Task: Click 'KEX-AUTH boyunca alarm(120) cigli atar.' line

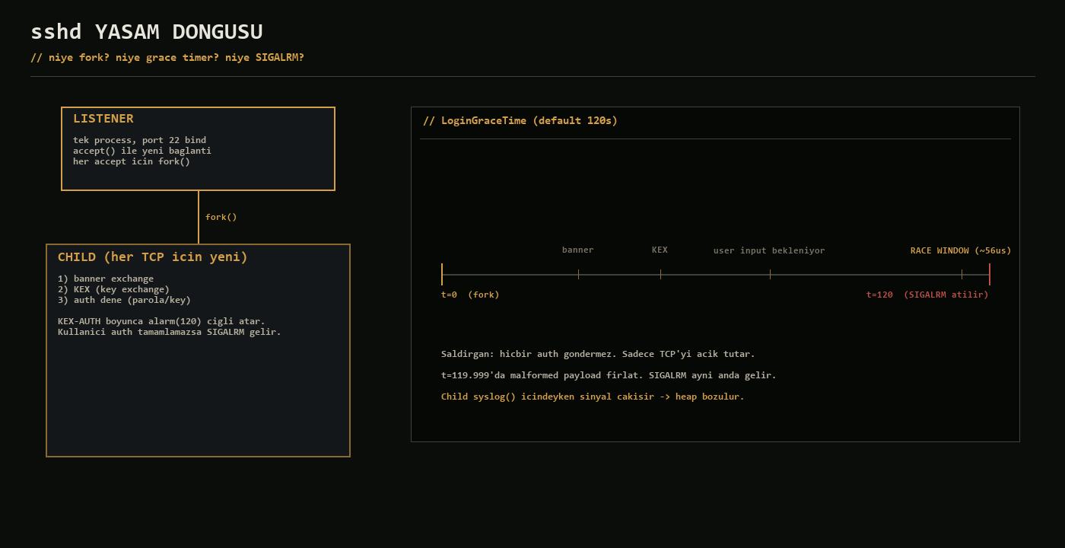Action: 162,321
